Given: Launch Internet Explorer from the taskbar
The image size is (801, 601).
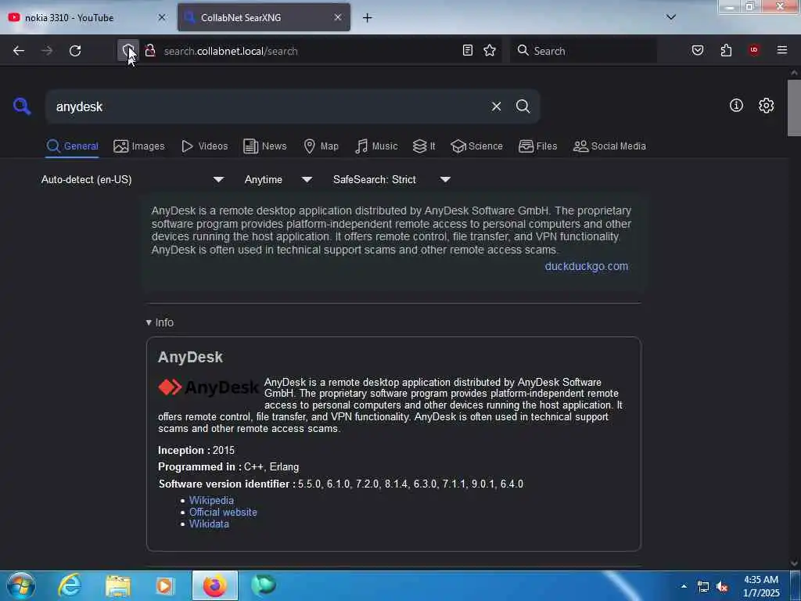Looking at the screenshot, I should [69, 585].
